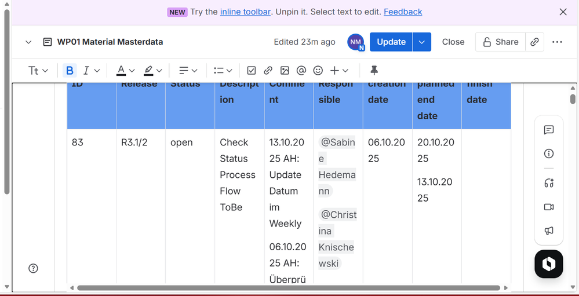Insert an @ mention
This screenshot has height=296, width=579.
(301, 70)
